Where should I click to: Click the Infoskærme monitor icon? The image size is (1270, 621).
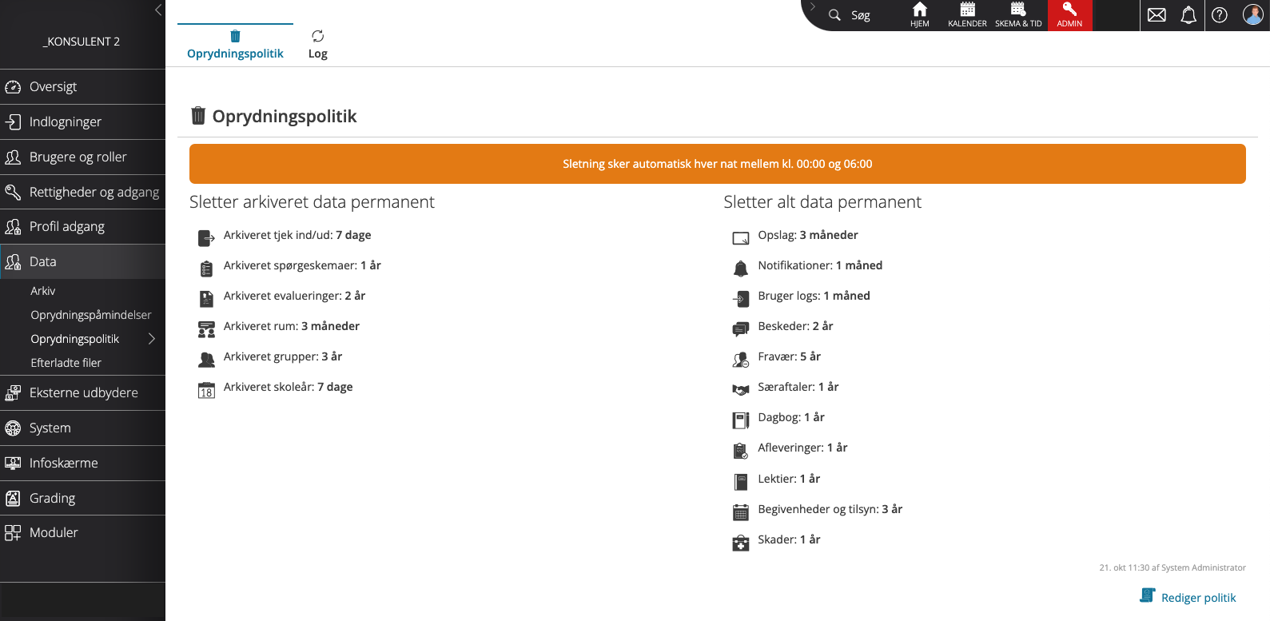13,463
